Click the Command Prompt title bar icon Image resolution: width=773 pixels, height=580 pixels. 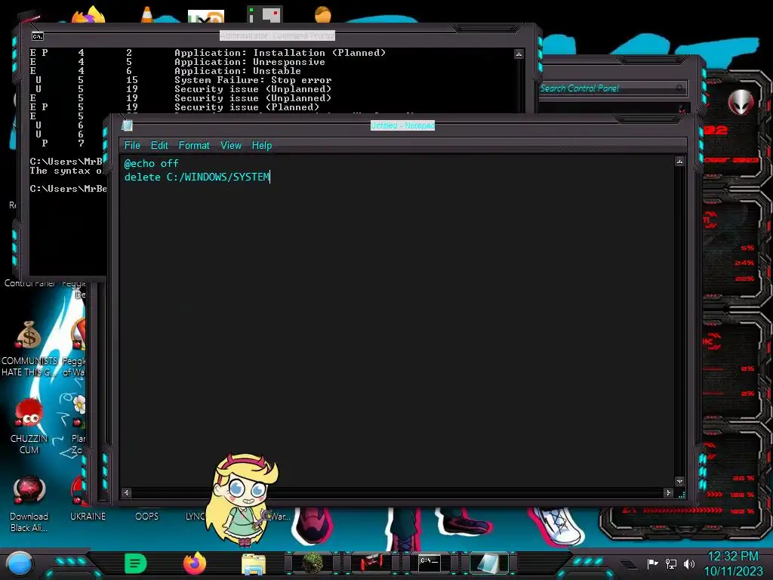point(38,36)
